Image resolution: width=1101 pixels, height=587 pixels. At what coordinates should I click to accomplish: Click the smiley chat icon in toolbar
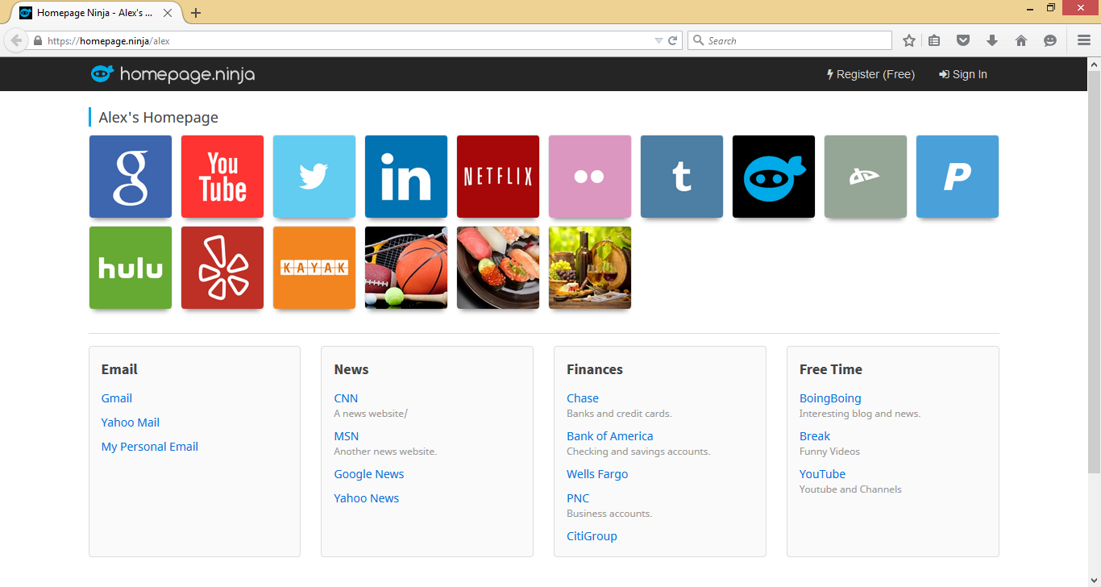pos(1050,40)
